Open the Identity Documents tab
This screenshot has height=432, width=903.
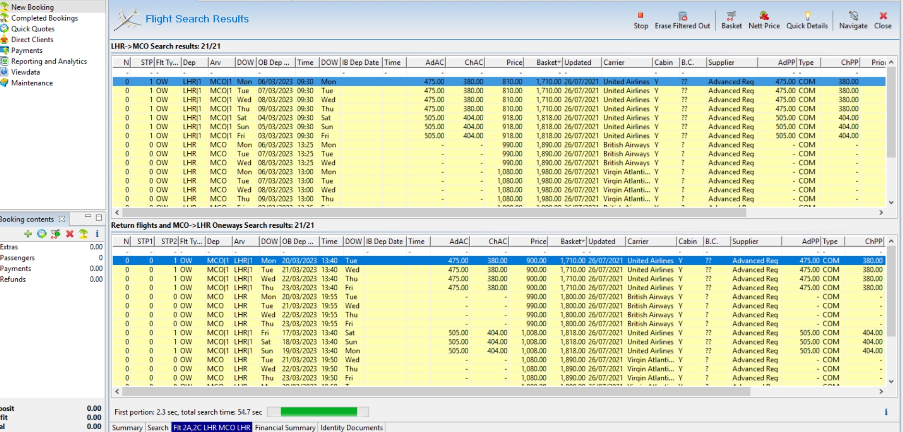tap(351, 427)
